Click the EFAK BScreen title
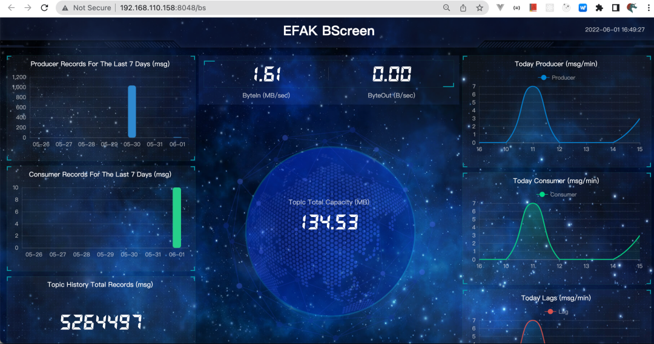 tap(329, 31)
